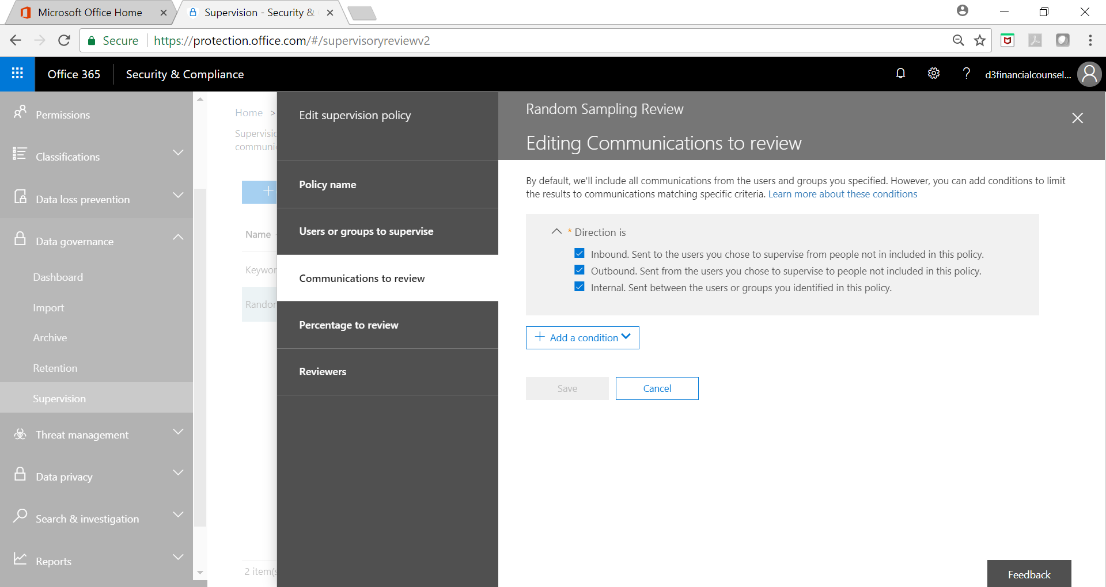1106x587 pixels.
Task: Reload the page in the browser
Action: [x=64, y=40]
